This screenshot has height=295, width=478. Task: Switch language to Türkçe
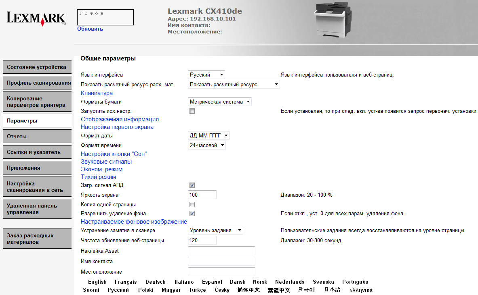click(197, 290)
